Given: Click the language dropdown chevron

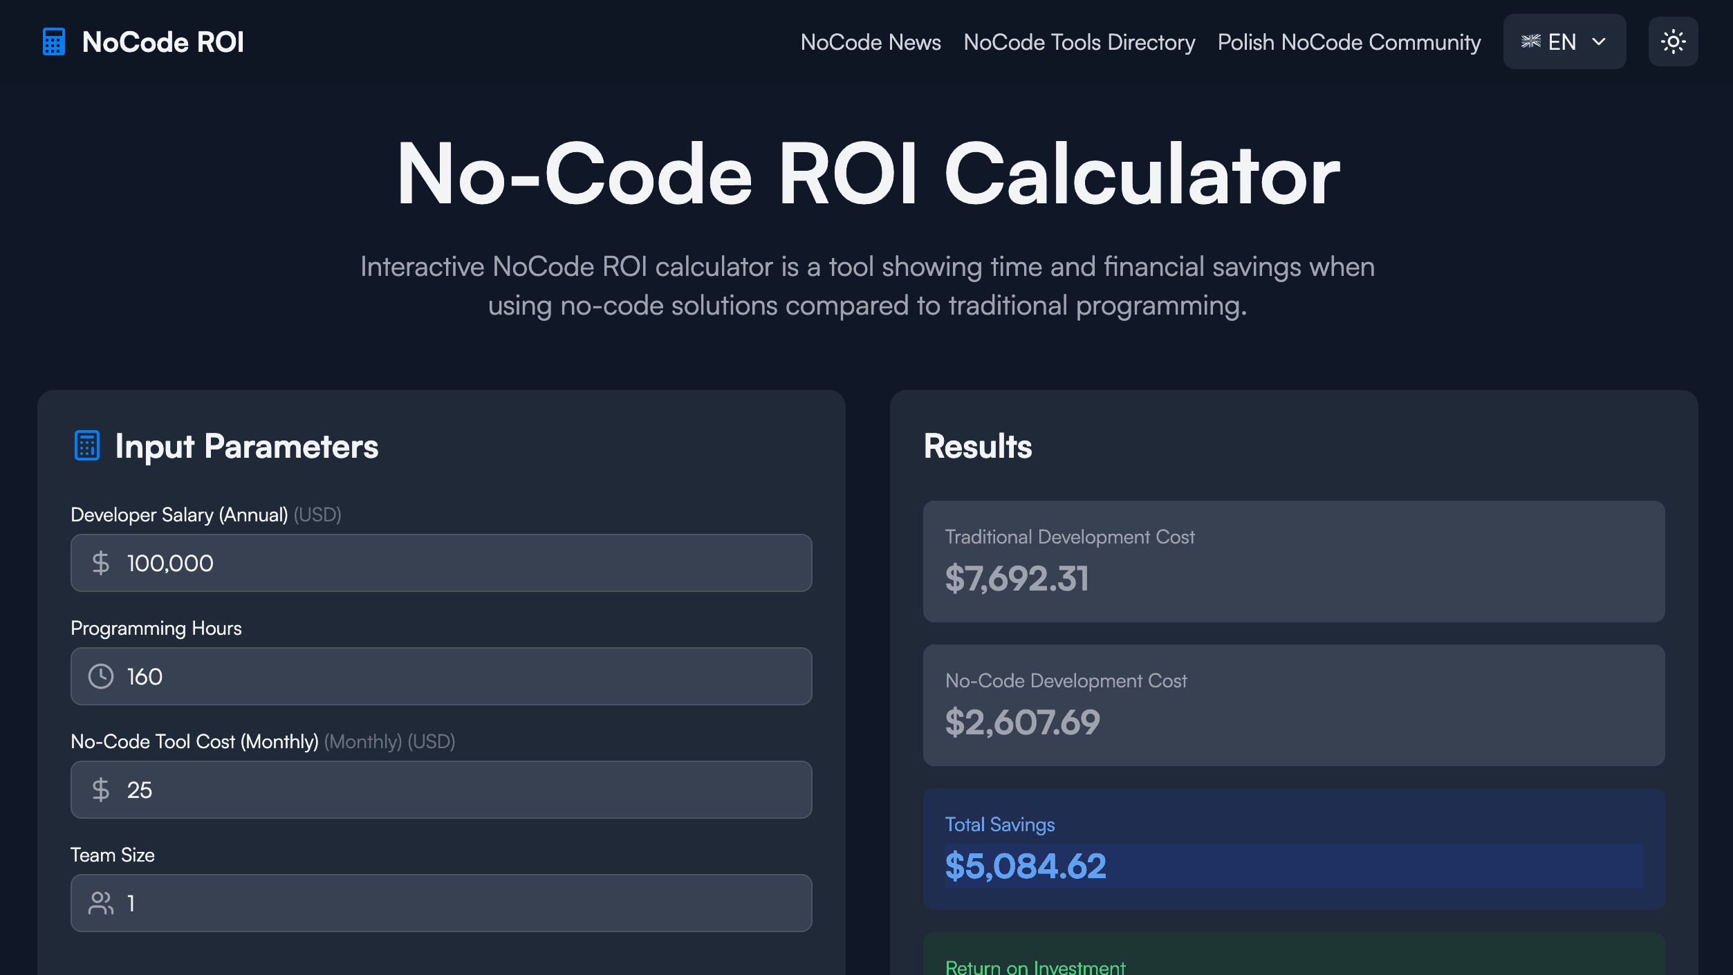Looking at the screenshot, I should (1599, 41).
